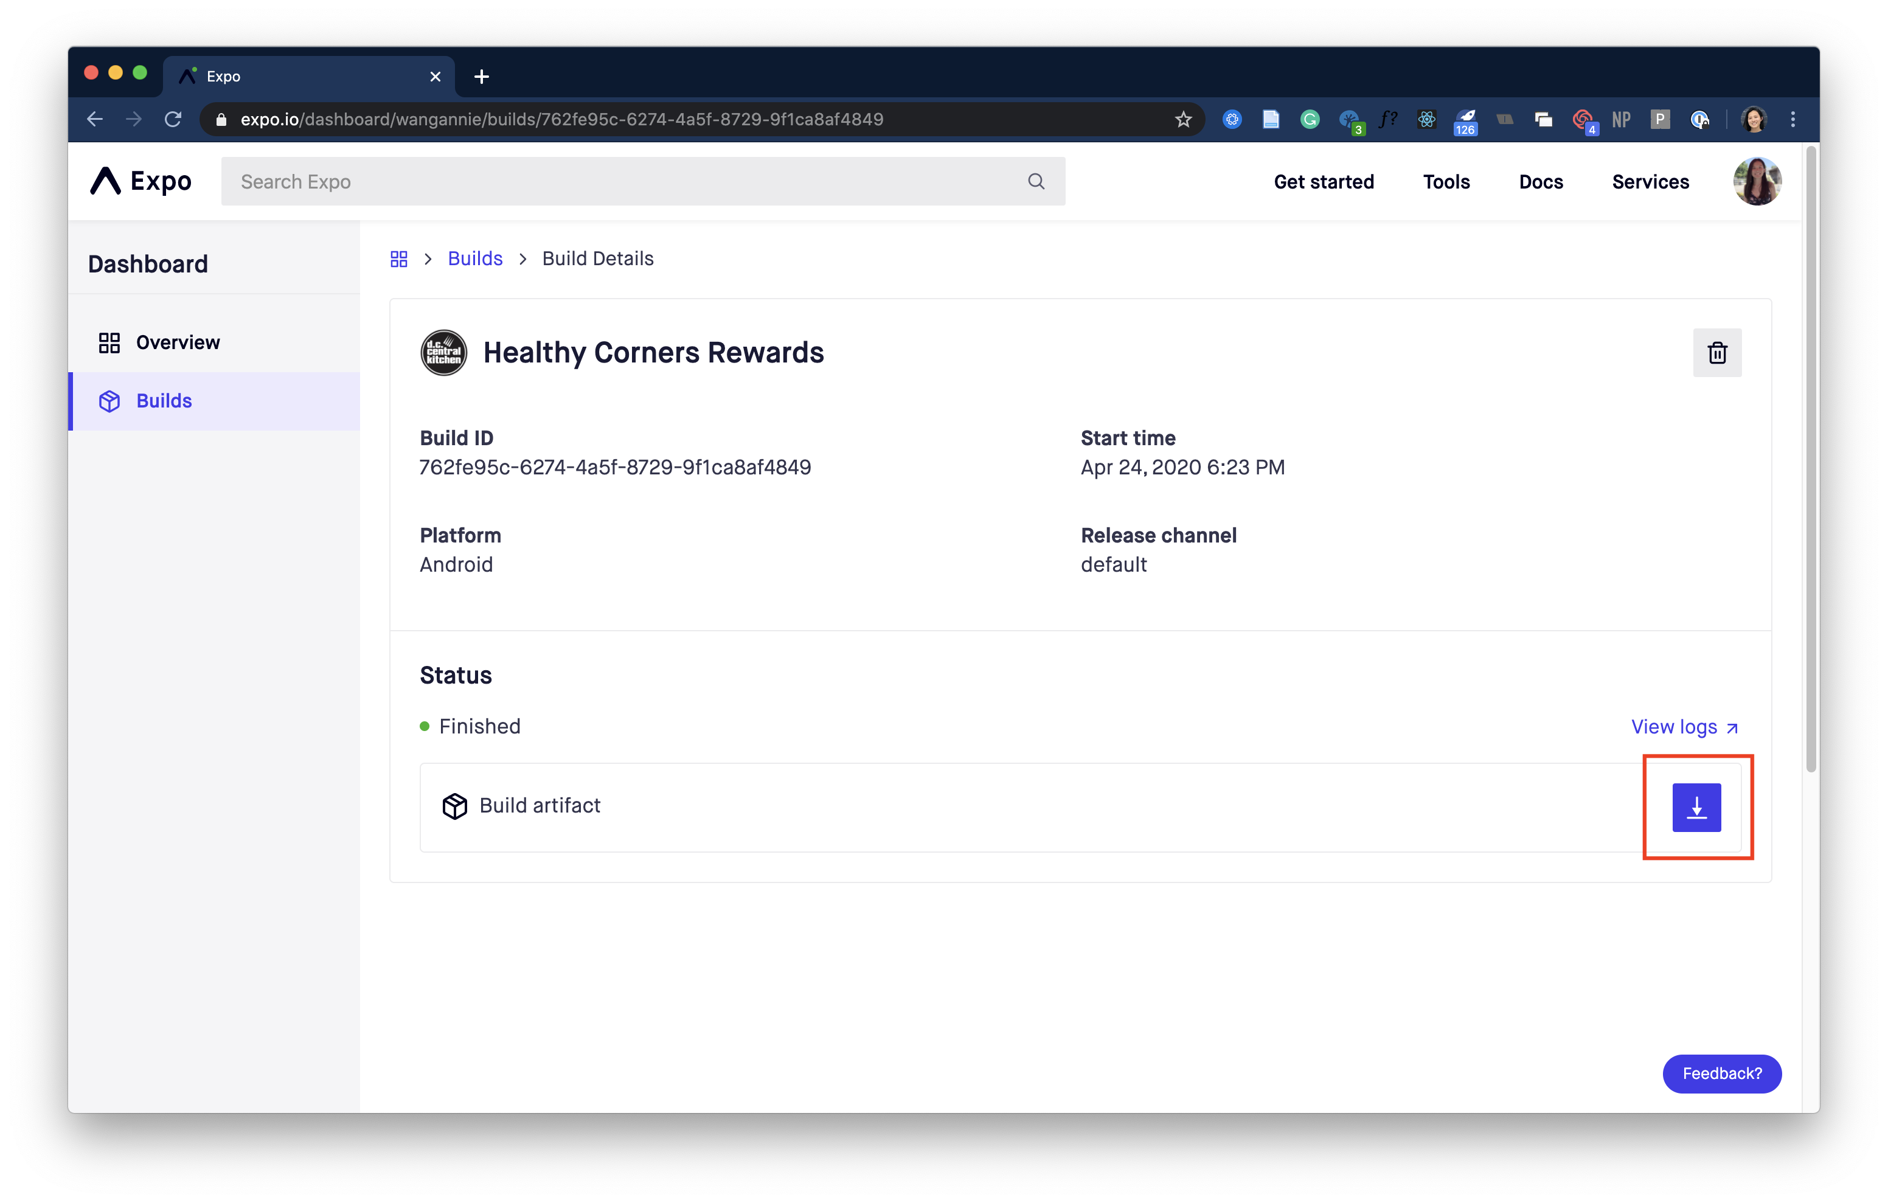Click the Build ID value text

tap(615, 468)
